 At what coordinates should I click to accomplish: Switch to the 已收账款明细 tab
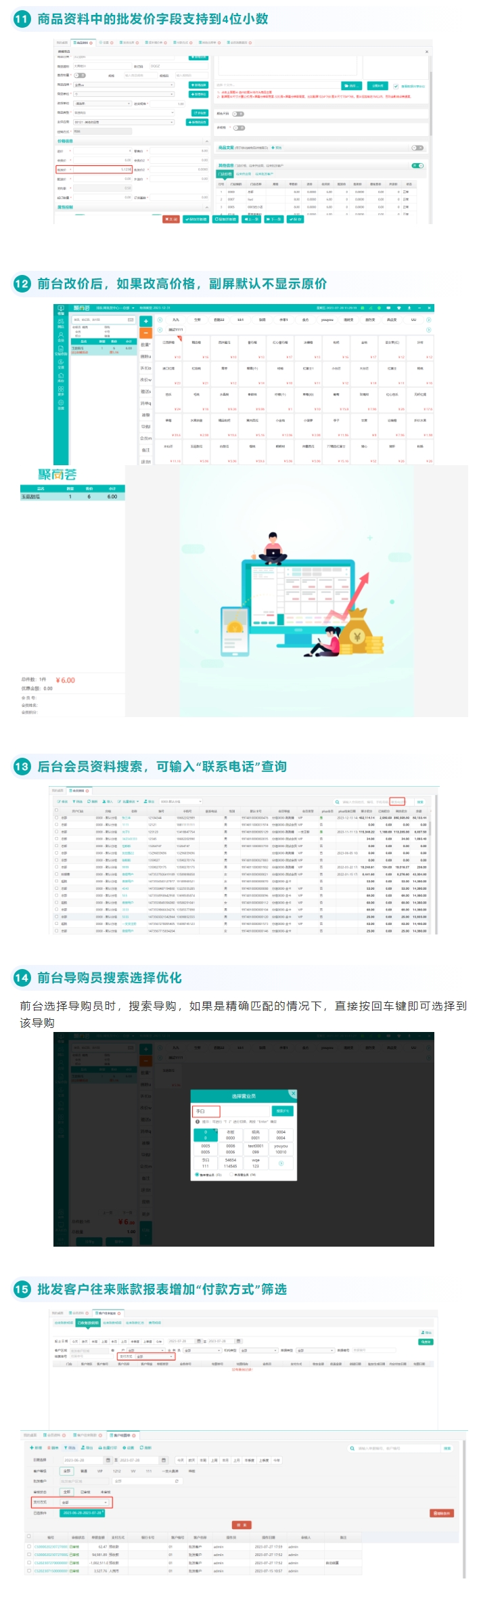(88, 1322)
